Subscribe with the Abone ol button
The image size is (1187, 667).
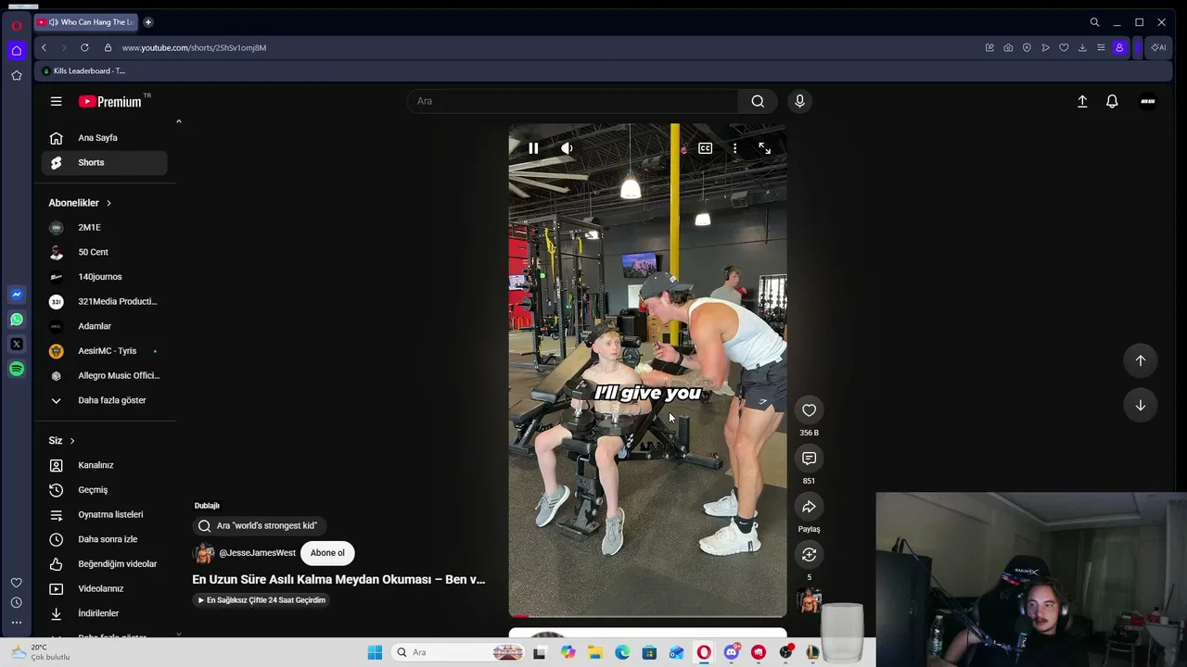[327, 553]
